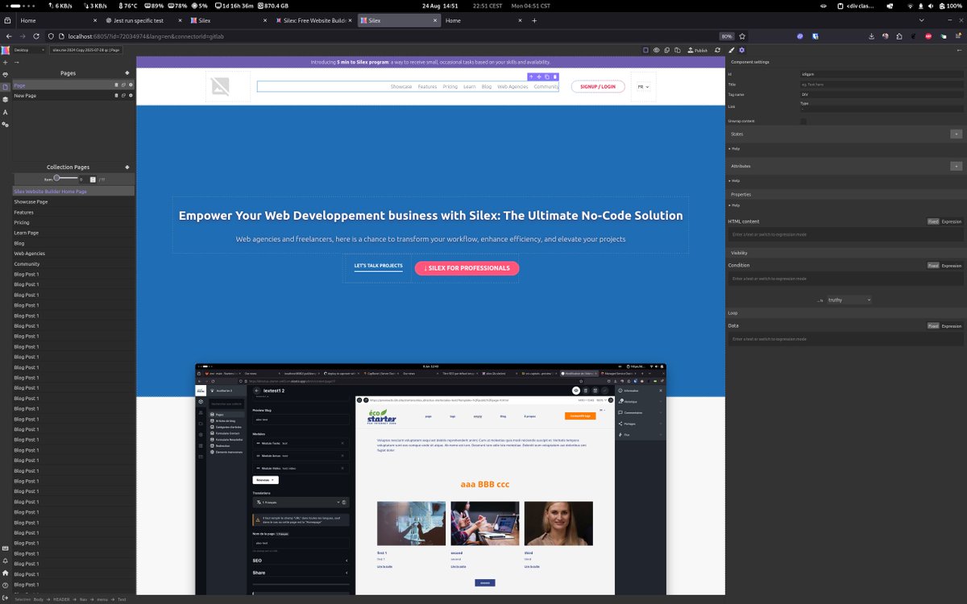Add a collection page with plus icon

click(127, 167)
